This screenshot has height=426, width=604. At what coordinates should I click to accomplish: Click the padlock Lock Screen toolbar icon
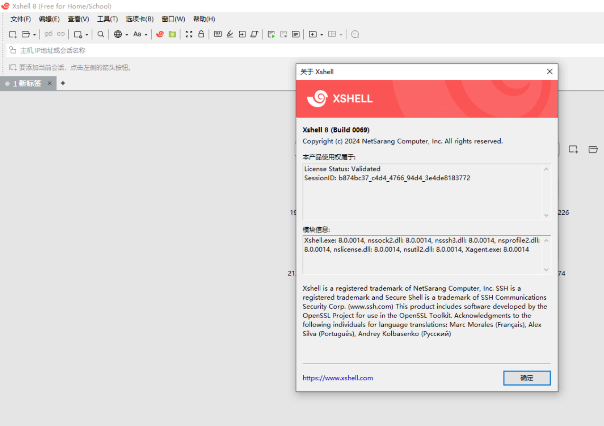point(201,34)
